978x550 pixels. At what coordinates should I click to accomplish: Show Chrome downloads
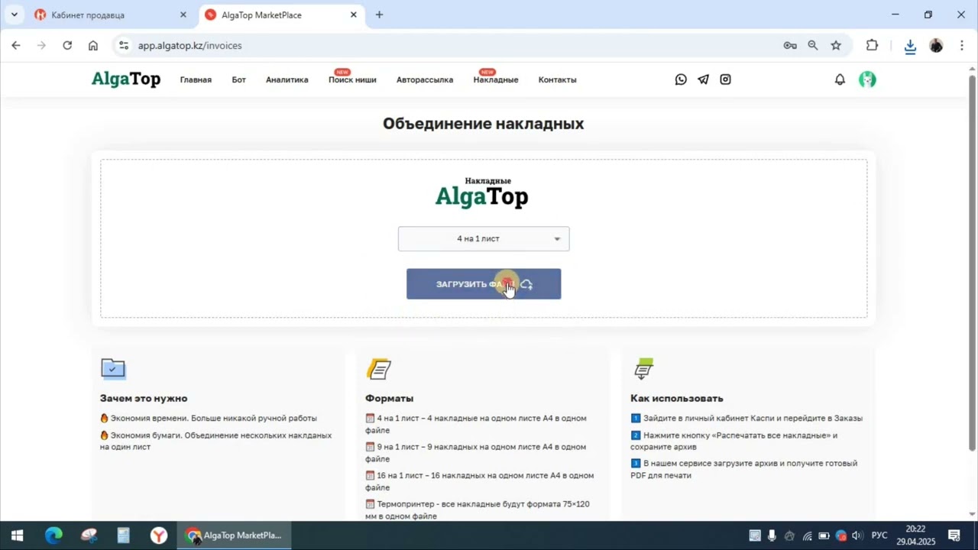[910, 47]
